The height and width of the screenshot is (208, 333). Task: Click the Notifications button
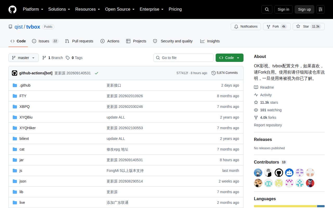[246, 27]
